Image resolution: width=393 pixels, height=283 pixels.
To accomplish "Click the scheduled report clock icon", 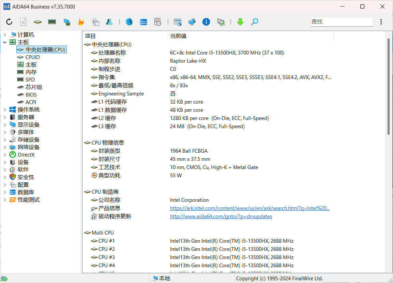I will point(158,22).
